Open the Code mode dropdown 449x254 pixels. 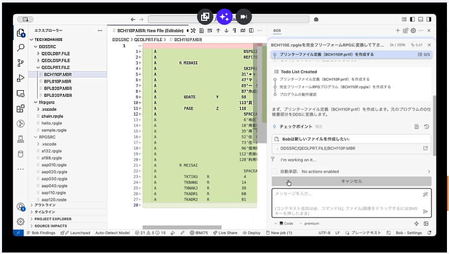[284, 224]
